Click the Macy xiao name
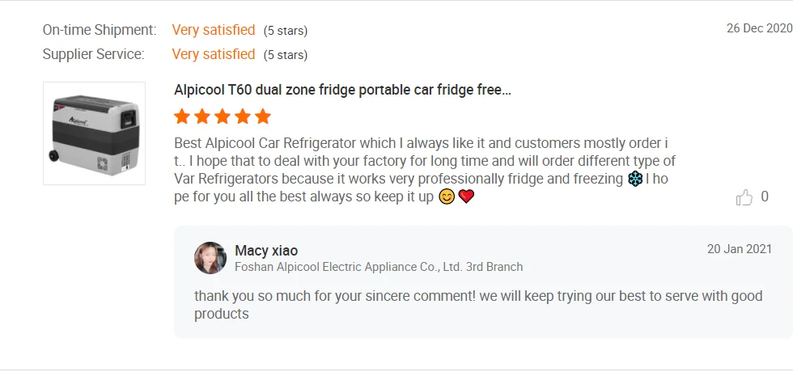Image resolution: width=797 pixels, height=372 pixels. coord(266,251)
